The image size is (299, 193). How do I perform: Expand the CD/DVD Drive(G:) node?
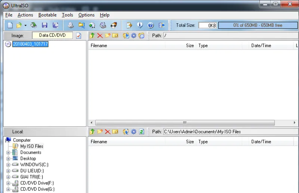click(8, 189)
